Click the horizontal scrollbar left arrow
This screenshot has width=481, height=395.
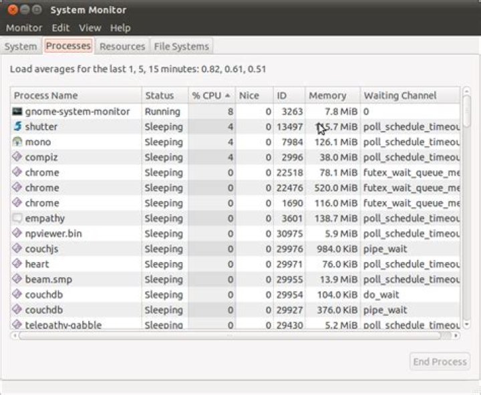coord(15,336)
